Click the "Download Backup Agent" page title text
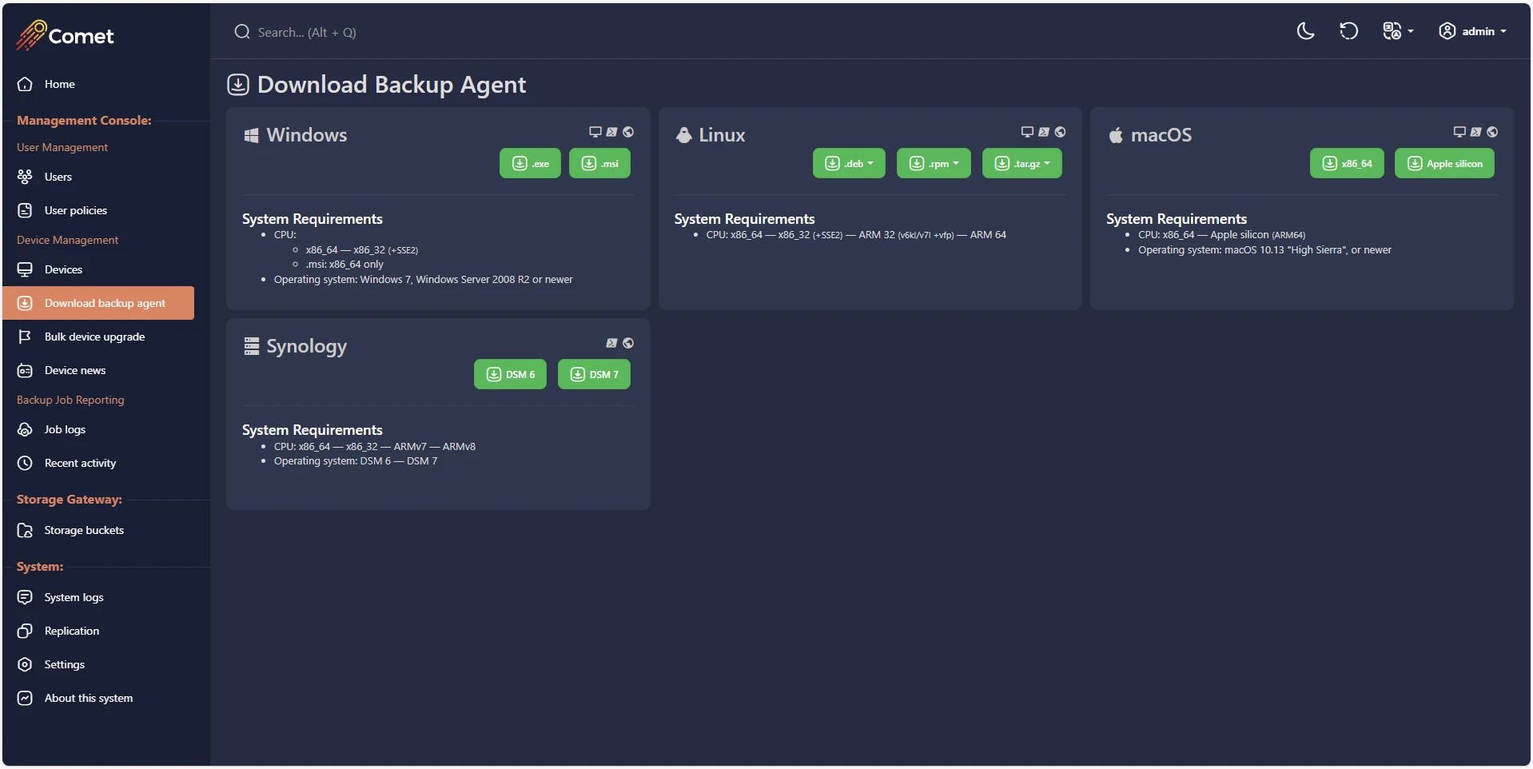1533x769 pixels. click(392, 85)
